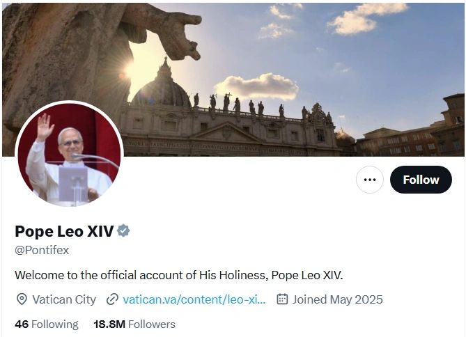Click the Joined May 2025 text

tap(338, 299)
